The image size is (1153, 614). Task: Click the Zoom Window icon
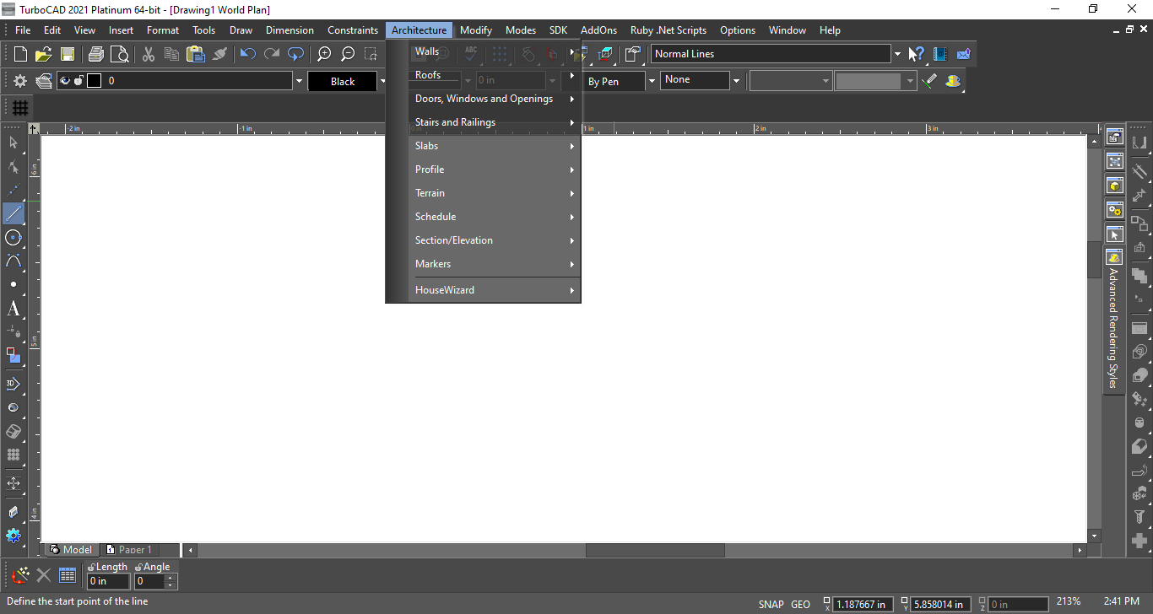pos(371,55)
